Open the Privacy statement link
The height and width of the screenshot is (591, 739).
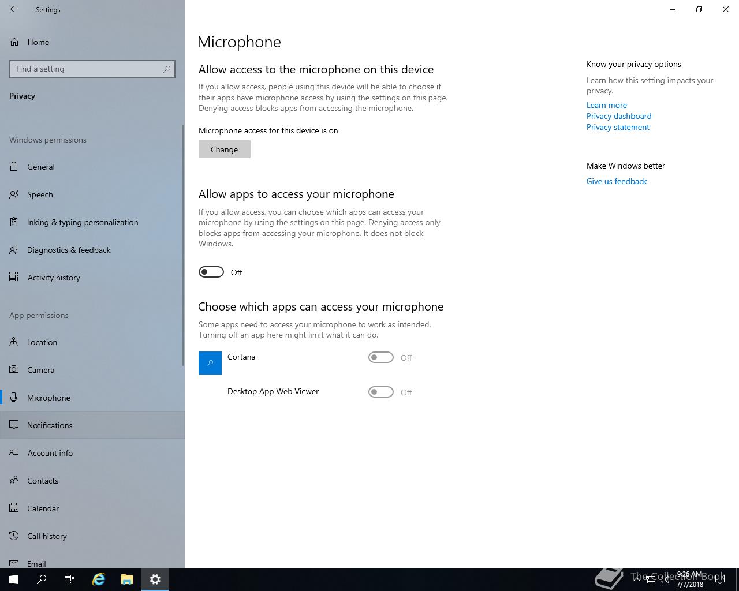coord(618,127)
